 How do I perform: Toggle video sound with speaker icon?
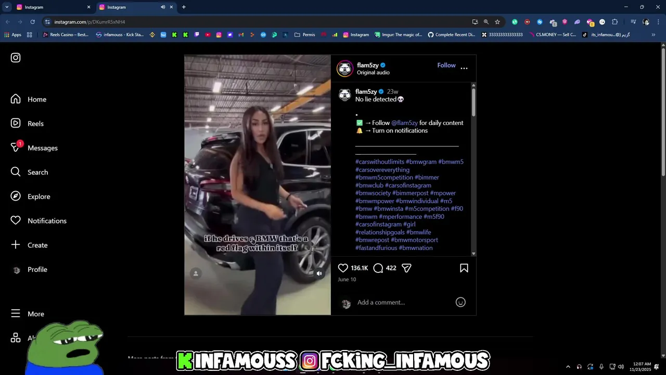tap(319, 273)
